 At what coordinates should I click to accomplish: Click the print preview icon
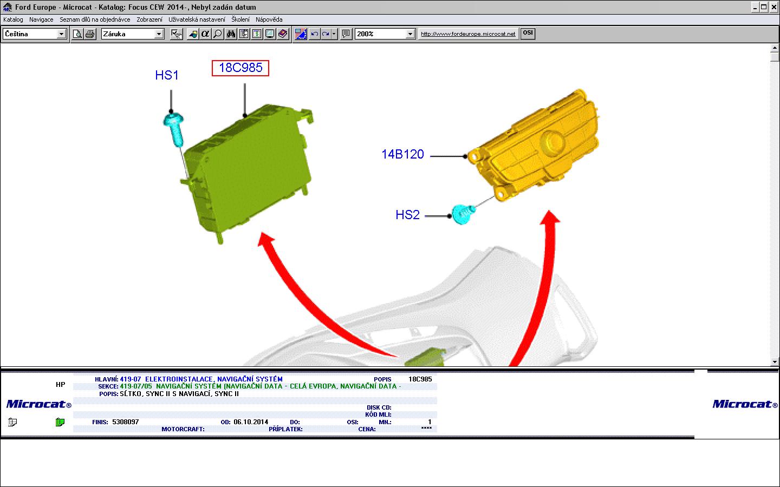(77, 34)
